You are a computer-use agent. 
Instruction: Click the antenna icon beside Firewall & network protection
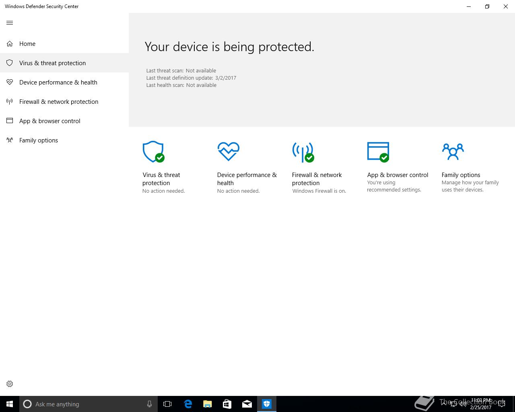10,101
